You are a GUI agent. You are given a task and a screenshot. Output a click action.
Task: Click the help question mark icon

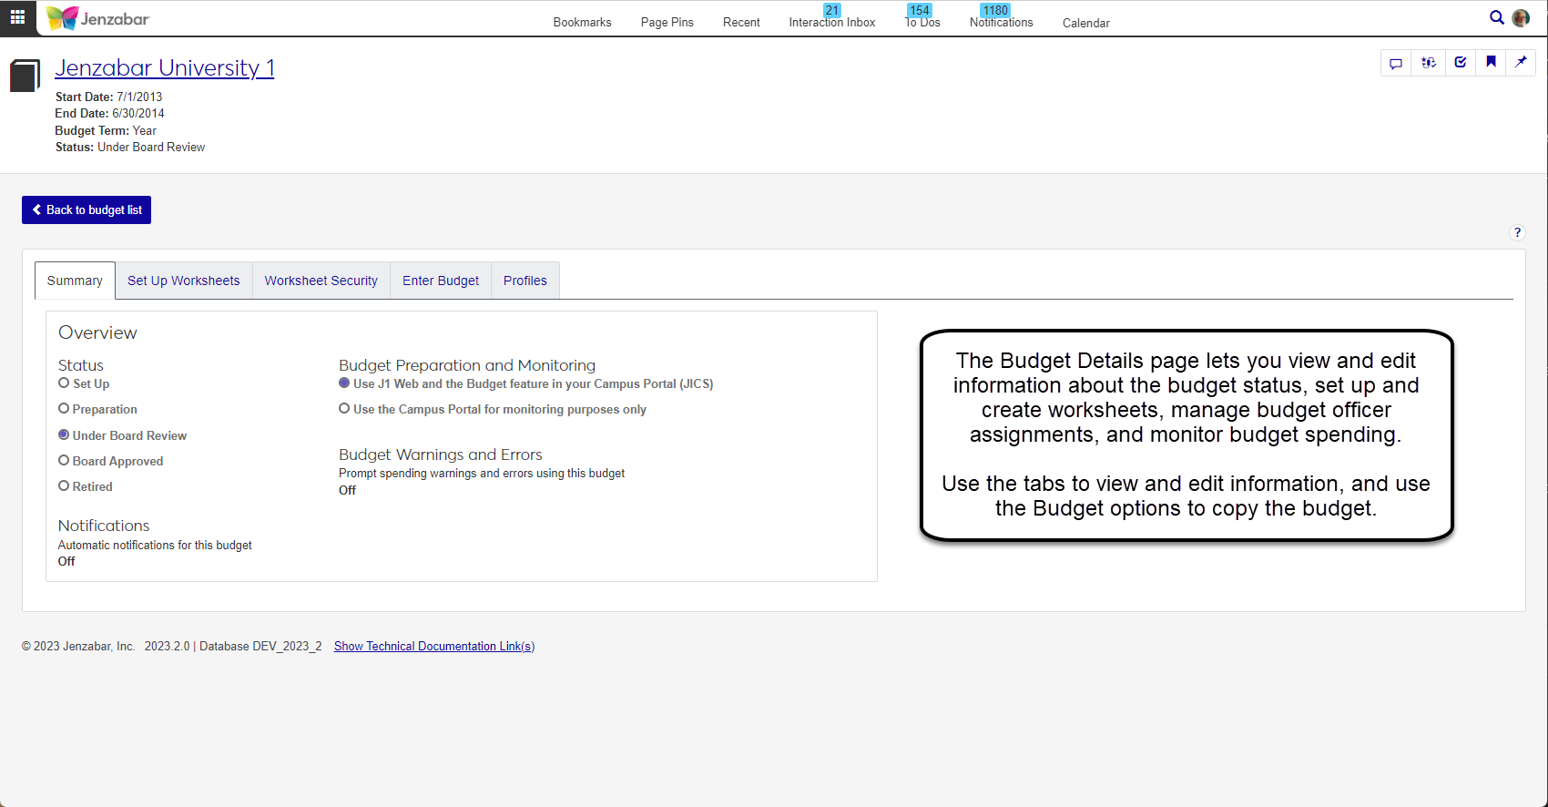click(x=1517, y=232)
